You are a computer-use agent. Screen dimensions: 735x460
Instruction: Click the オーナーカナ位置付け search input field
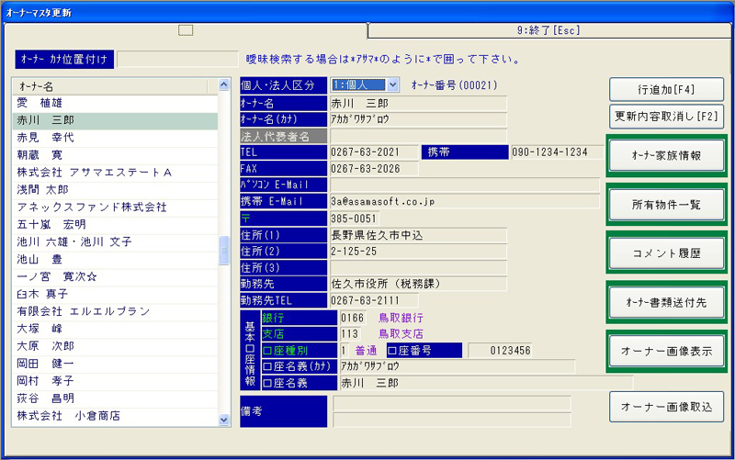coord(177,59)
